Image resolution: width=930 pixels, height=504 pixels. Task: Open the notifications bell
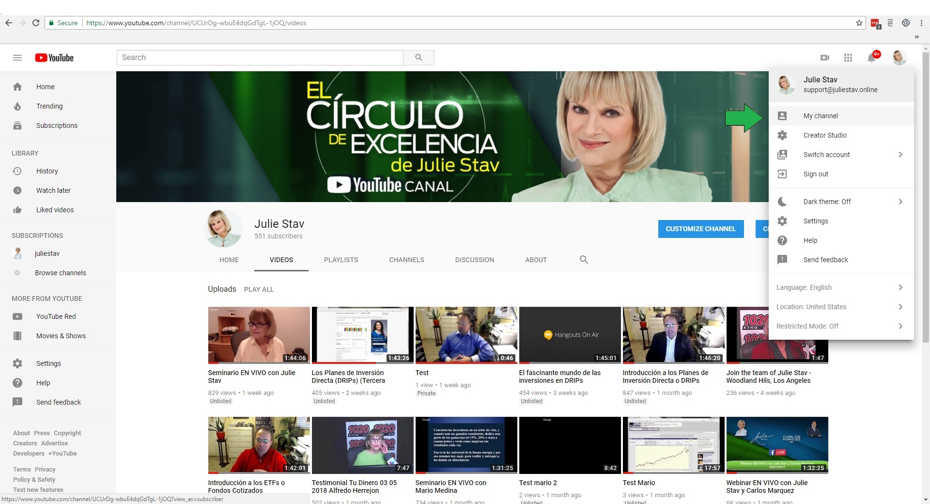click(871, 58)
